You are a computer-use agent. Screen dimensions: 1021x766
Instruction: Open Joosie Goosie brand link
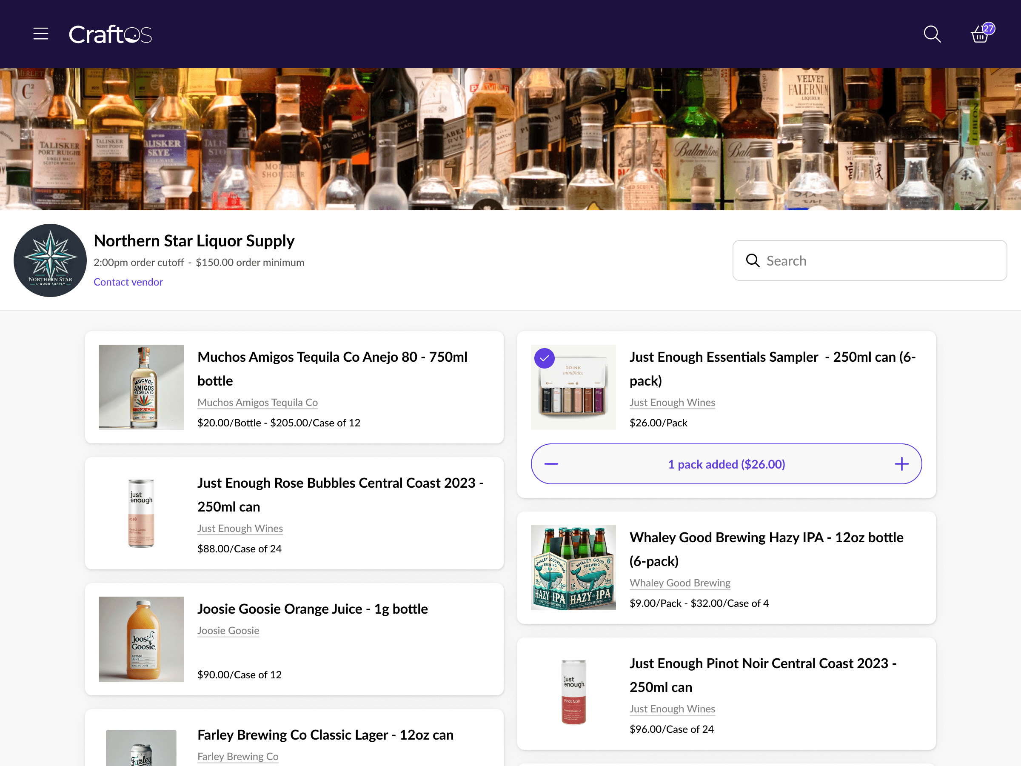[228, 630]
